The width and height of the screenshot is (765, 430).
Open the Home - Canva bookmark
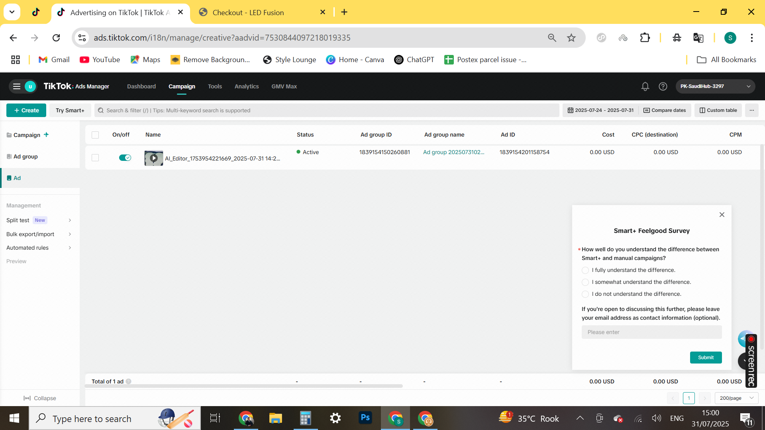pyautogui.click(x=355, y=60)
